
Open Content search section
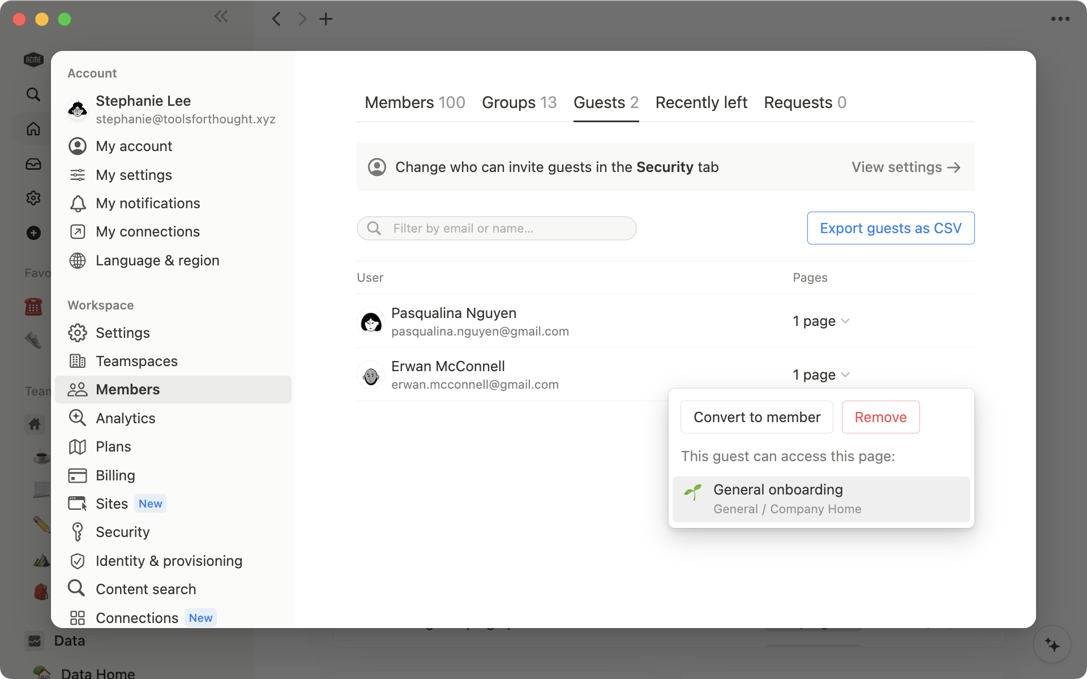(x=145, y=589)
